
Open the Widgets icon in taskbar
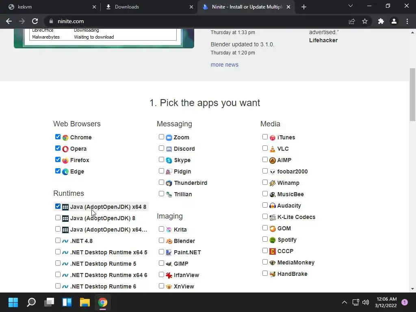click(67, 302)
